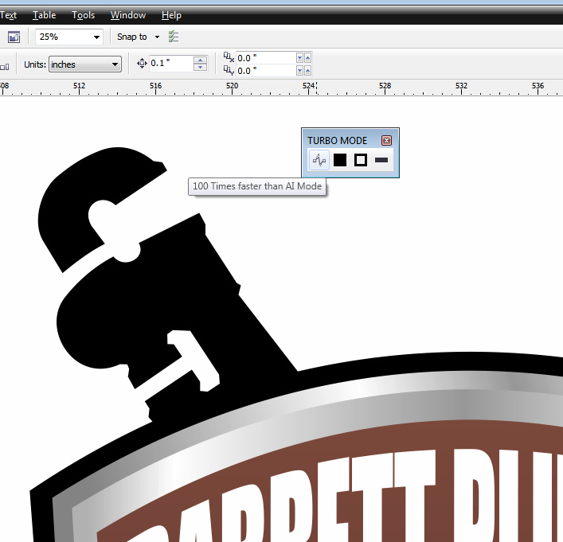Select the thick line icon in Turbo Mode

point(381,160)
